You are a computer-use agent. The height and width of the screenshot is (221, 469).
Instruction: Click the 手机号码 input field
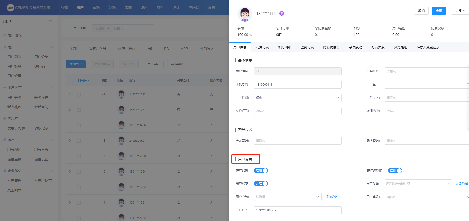pos(297,85)
